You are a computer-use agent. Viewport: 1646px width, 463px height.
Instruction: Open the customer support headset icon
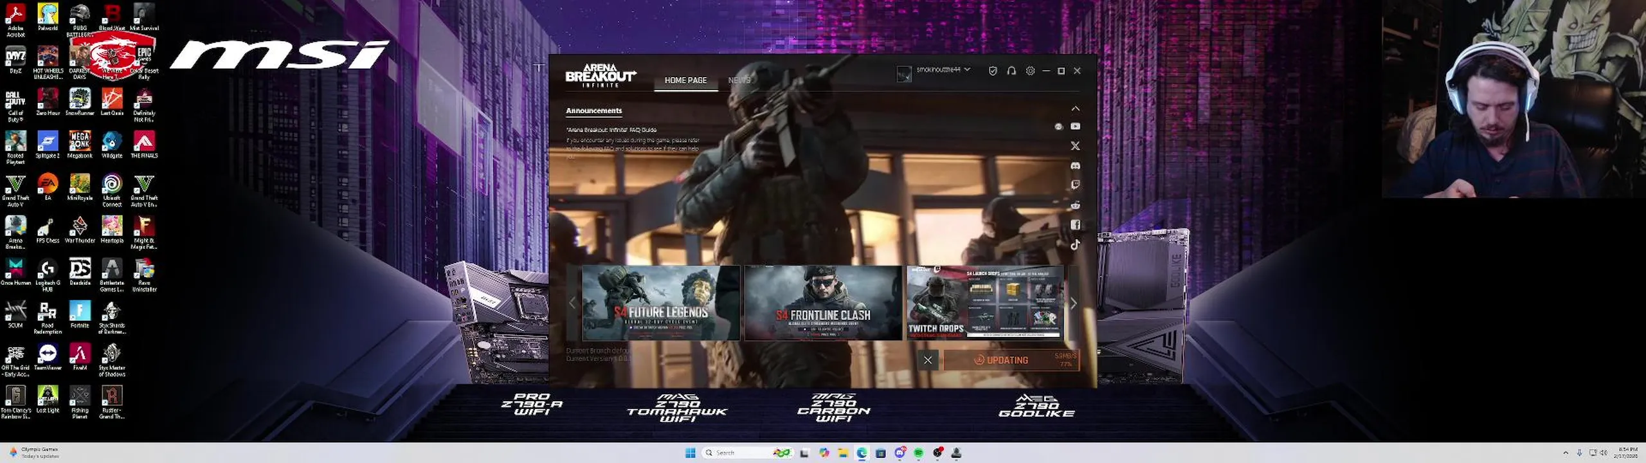pyautogui.click(x=1011, y=71)
